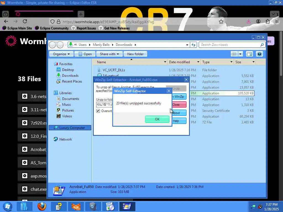Screen dimensions: 283x212
Task: Open Firefox from the taskbar
Action: [42, 206]
